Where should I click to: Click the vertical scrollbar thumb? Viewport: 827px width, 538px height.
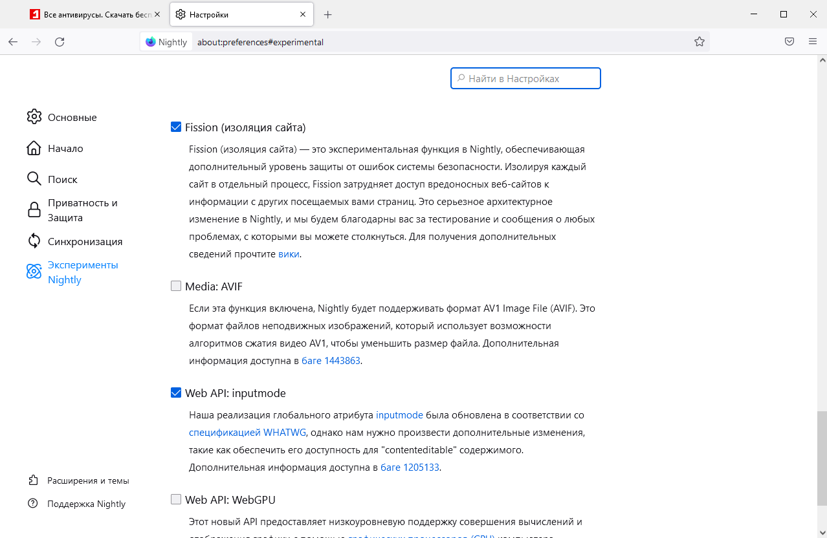tap(822, 458)
